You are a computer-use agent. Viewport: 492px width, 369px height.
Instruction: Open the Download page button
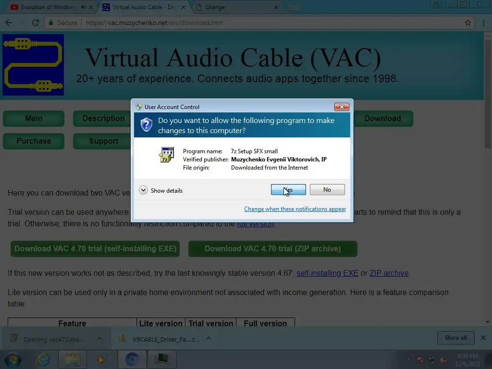383,118
